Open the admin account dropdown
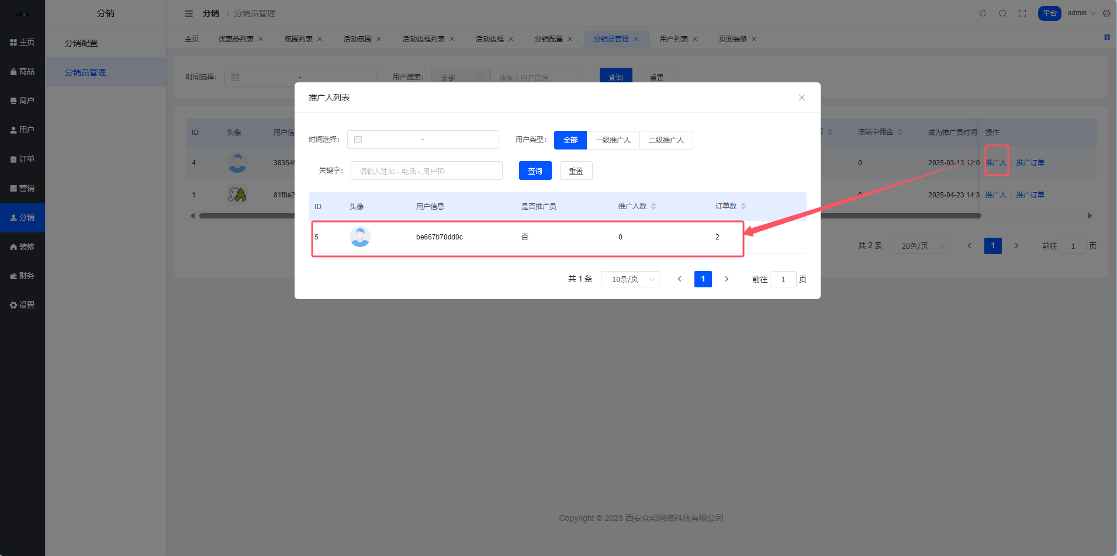Screen dimensions: 1117x556 pos(1081,13)
